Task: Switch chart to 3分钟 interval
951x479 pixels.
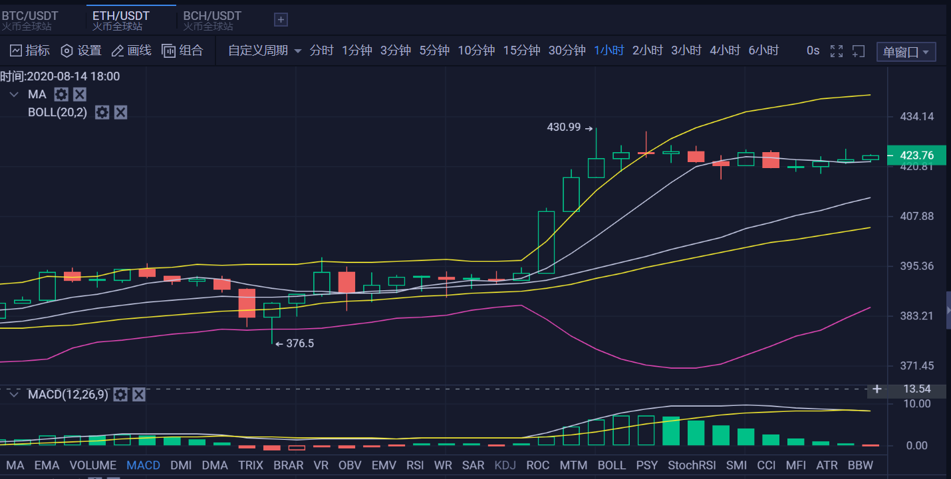Action: pos(396,50)
